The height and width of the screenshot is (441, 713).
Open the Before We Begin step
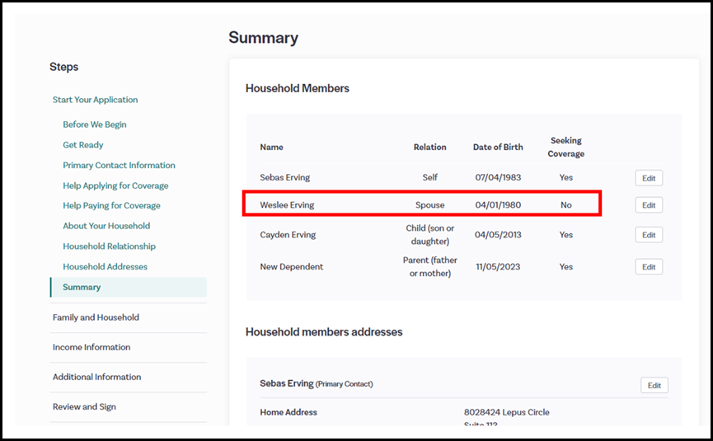(95, 124)
